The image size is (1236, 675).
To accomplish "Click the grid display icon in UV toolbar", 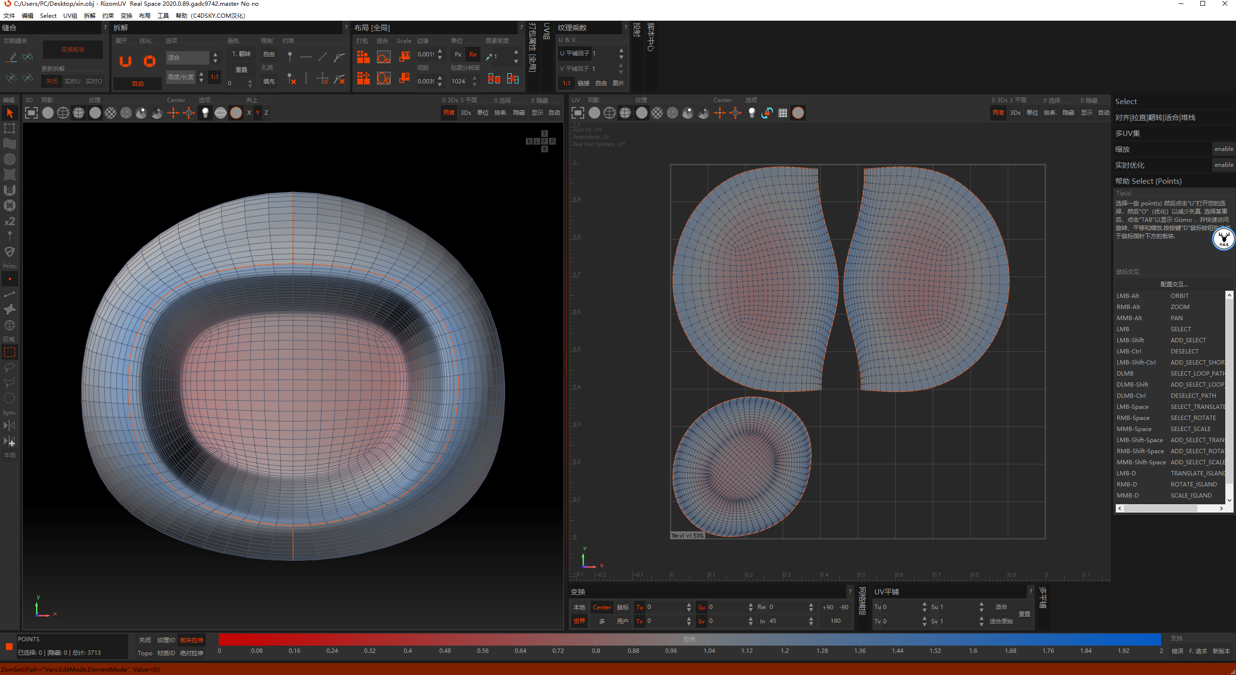I will [783, 113].
